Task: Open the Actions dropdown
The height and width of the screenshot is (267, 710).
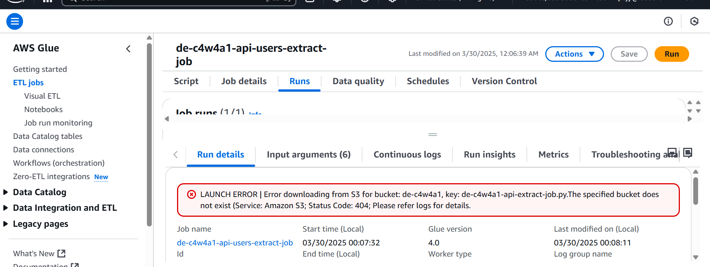Action: pos(574,54)
